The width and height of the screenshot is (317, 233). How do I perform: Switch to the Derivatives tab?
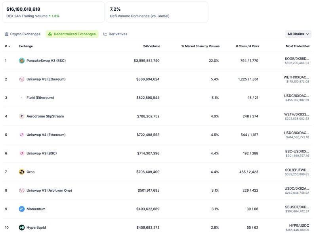115,34
